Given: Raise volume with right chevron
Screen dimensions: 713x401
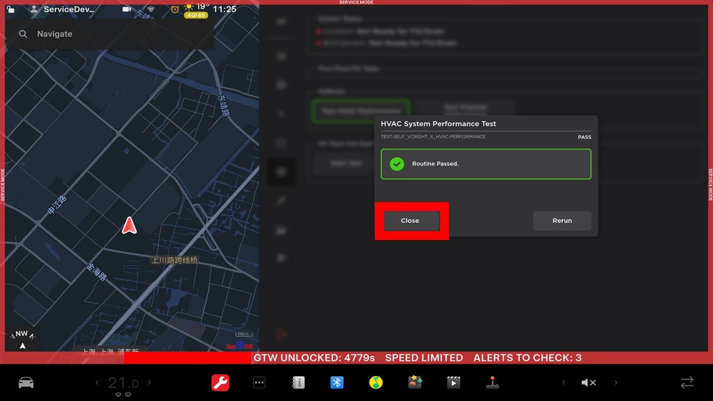Looking at the screenshot, I should (x=616, y=383).
